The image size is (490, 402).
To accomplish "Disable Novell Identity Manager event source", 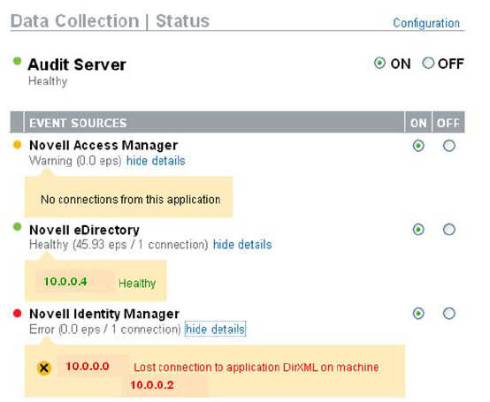I will 449,314.
